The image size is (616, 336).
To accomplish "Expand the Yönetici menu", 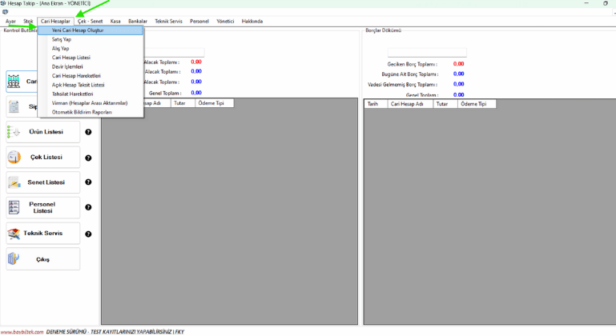I will [225, 21].
